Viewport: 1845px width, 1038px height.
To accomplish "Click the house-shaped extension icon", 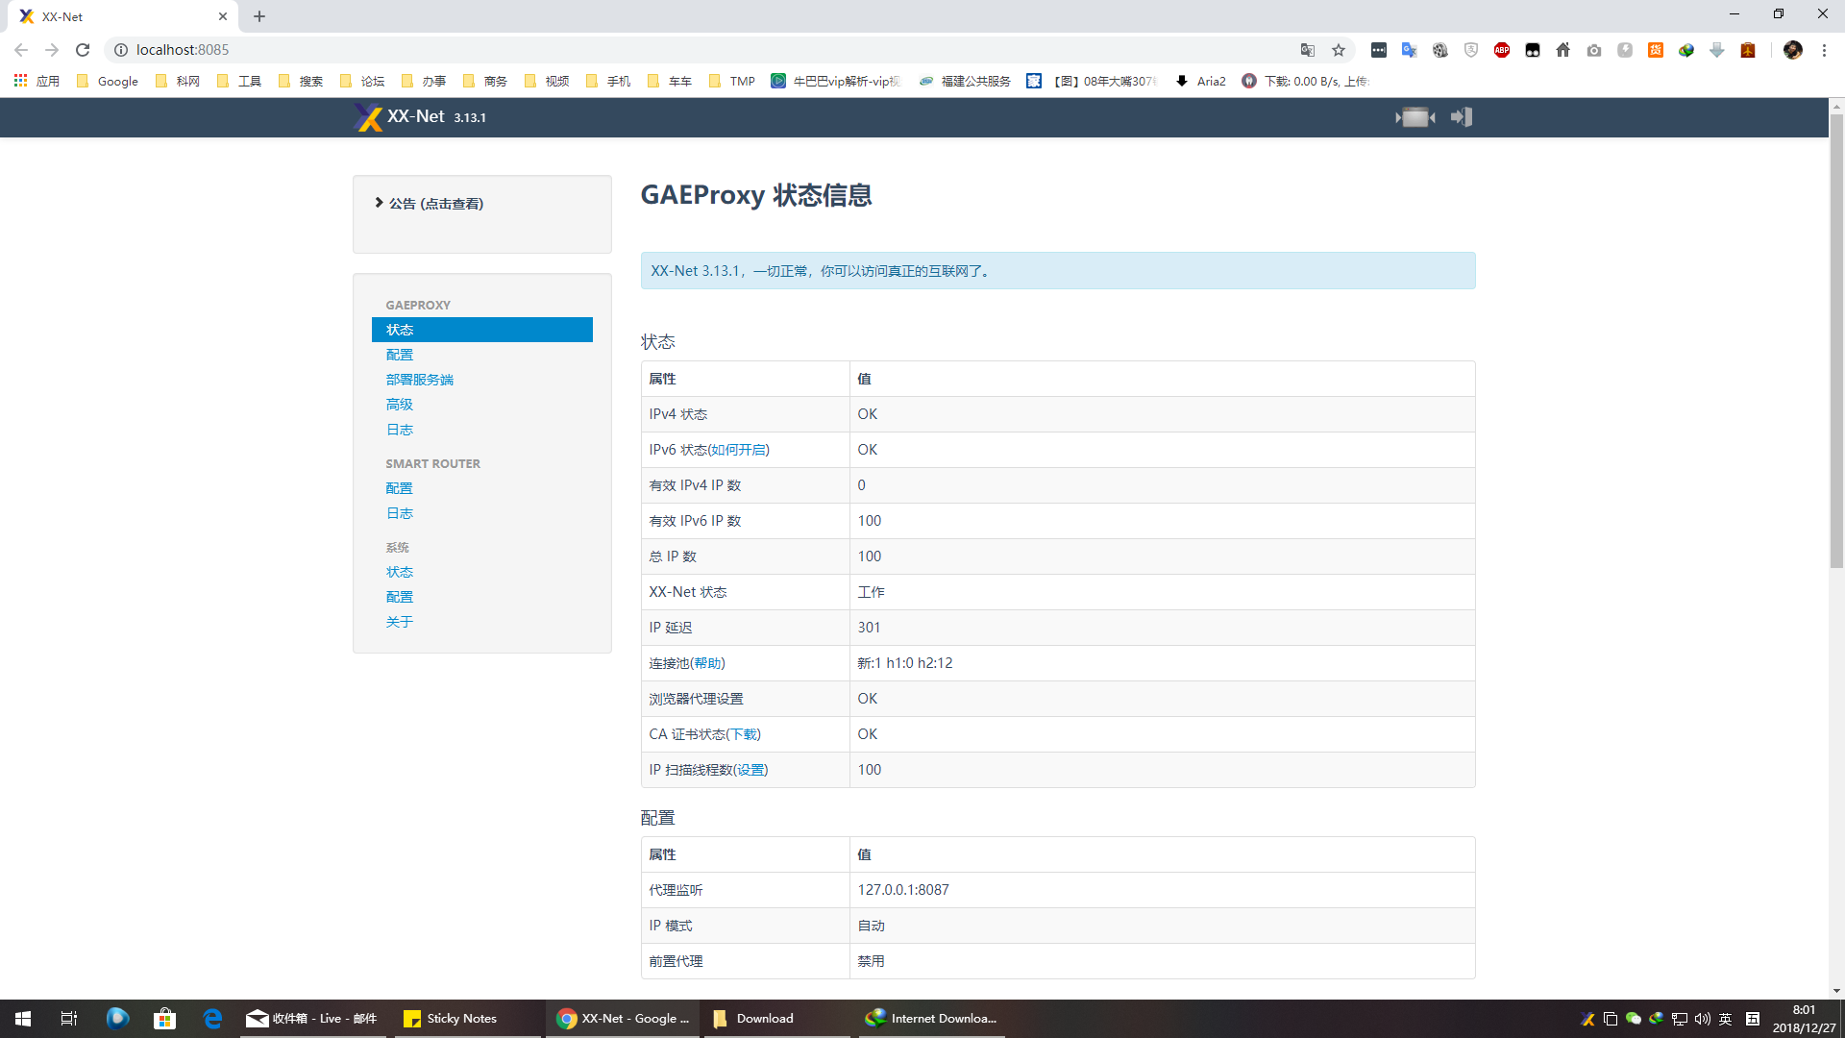I will pyautogui.click(x=1563, y=50).
